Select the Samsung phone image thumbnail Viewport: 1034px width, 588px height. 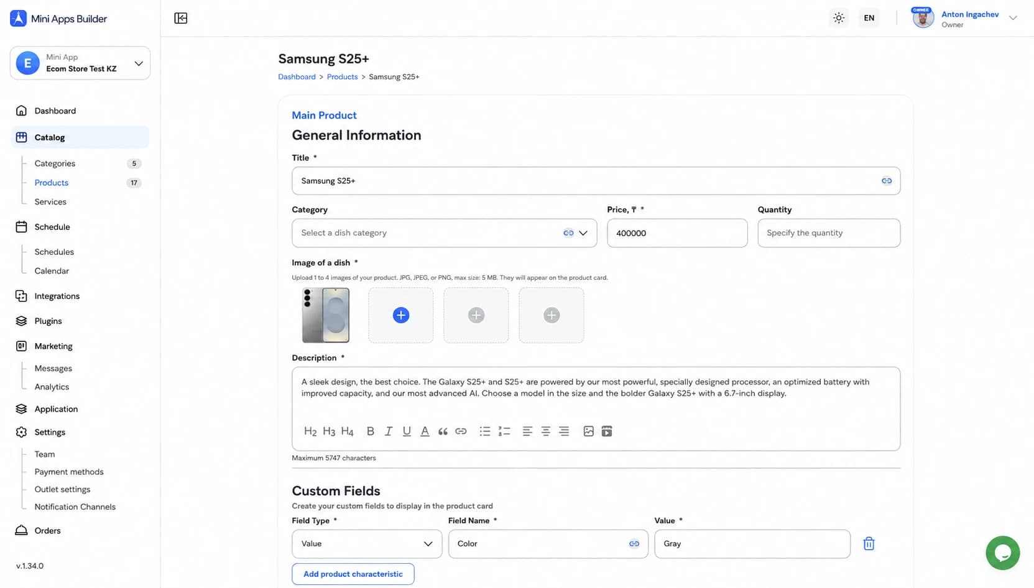coord(326,315)
